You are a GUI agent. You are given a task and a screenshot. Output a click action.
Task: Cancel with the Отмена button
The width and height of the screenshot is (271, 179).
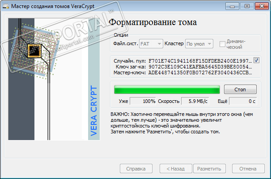248,169
